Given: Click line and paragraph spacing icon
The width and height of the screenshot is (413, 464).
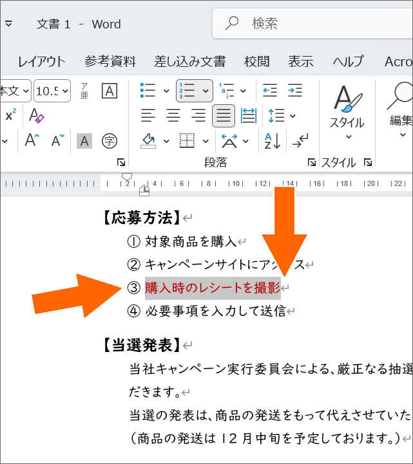Looking at the screenshot, I should 276,116.
